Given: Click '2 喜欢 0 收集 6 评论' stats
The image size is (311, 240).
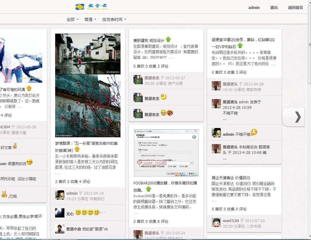Looking at the screenshot, I should (x=151, y=221).
